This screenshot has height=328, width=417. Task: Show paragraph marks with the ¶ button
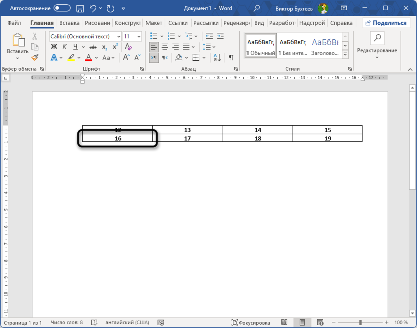click(231, 58)
